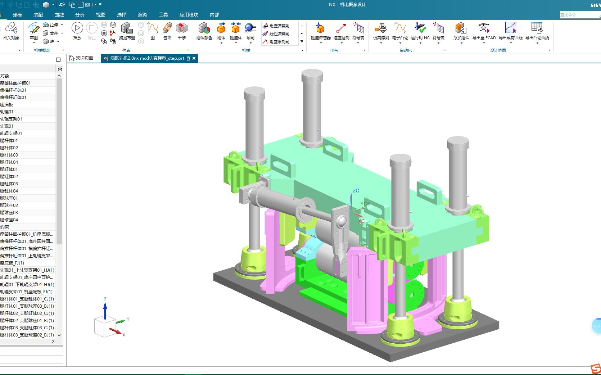Expand the 仿真序列 dropdown arrow
Viewport: 601px width, 375px height.
click(381, 43)
